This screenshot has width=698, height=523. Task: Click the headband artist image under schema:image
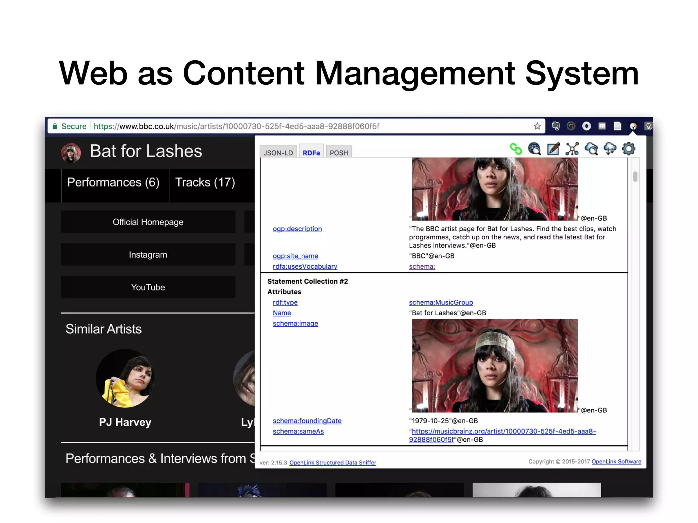click(495, 366)
